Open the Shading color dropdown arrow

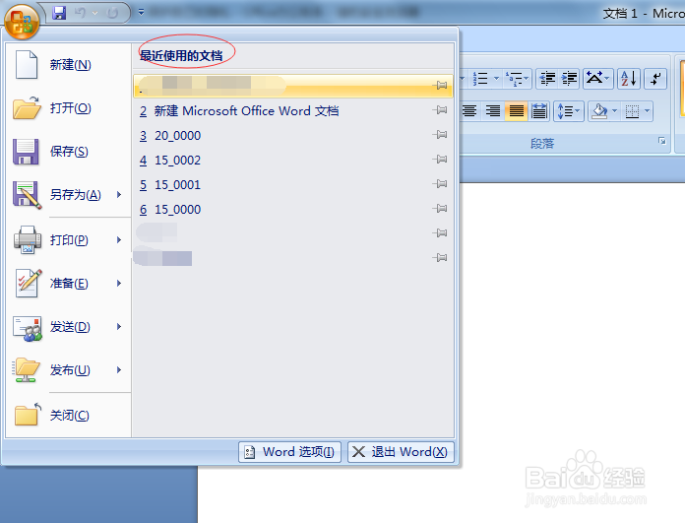[x=615, y=111]
